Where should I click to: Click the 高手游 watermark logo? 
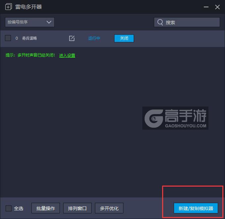coord(175,118)
